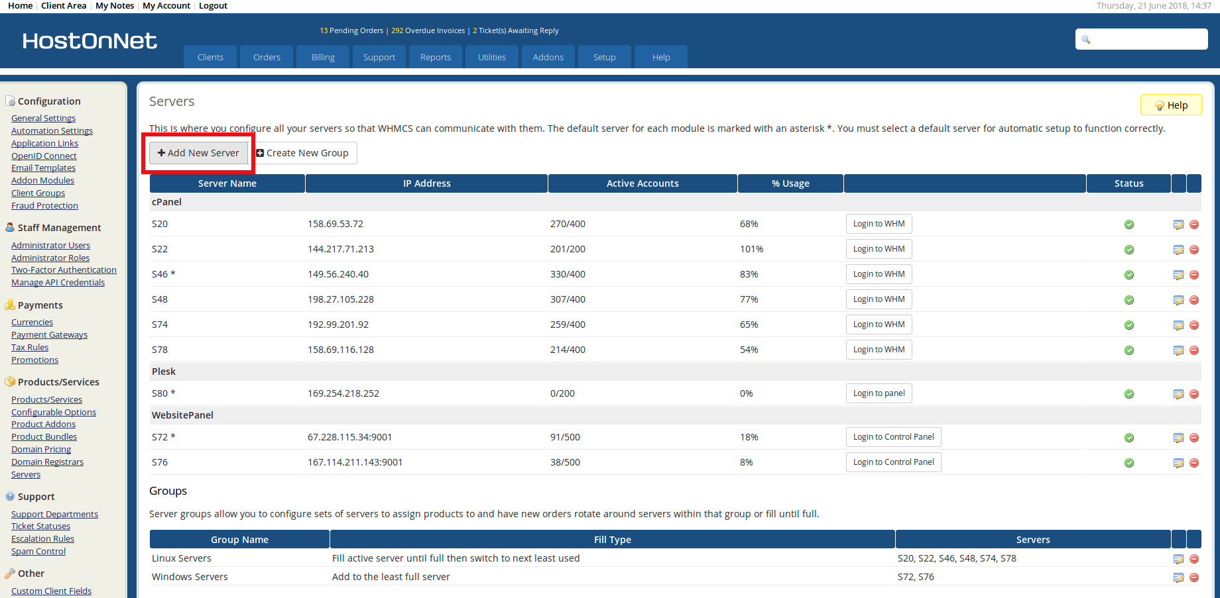Screen dimensions: 1220x598
Task: Delete the Windows Servers group
Action: 1194,577
